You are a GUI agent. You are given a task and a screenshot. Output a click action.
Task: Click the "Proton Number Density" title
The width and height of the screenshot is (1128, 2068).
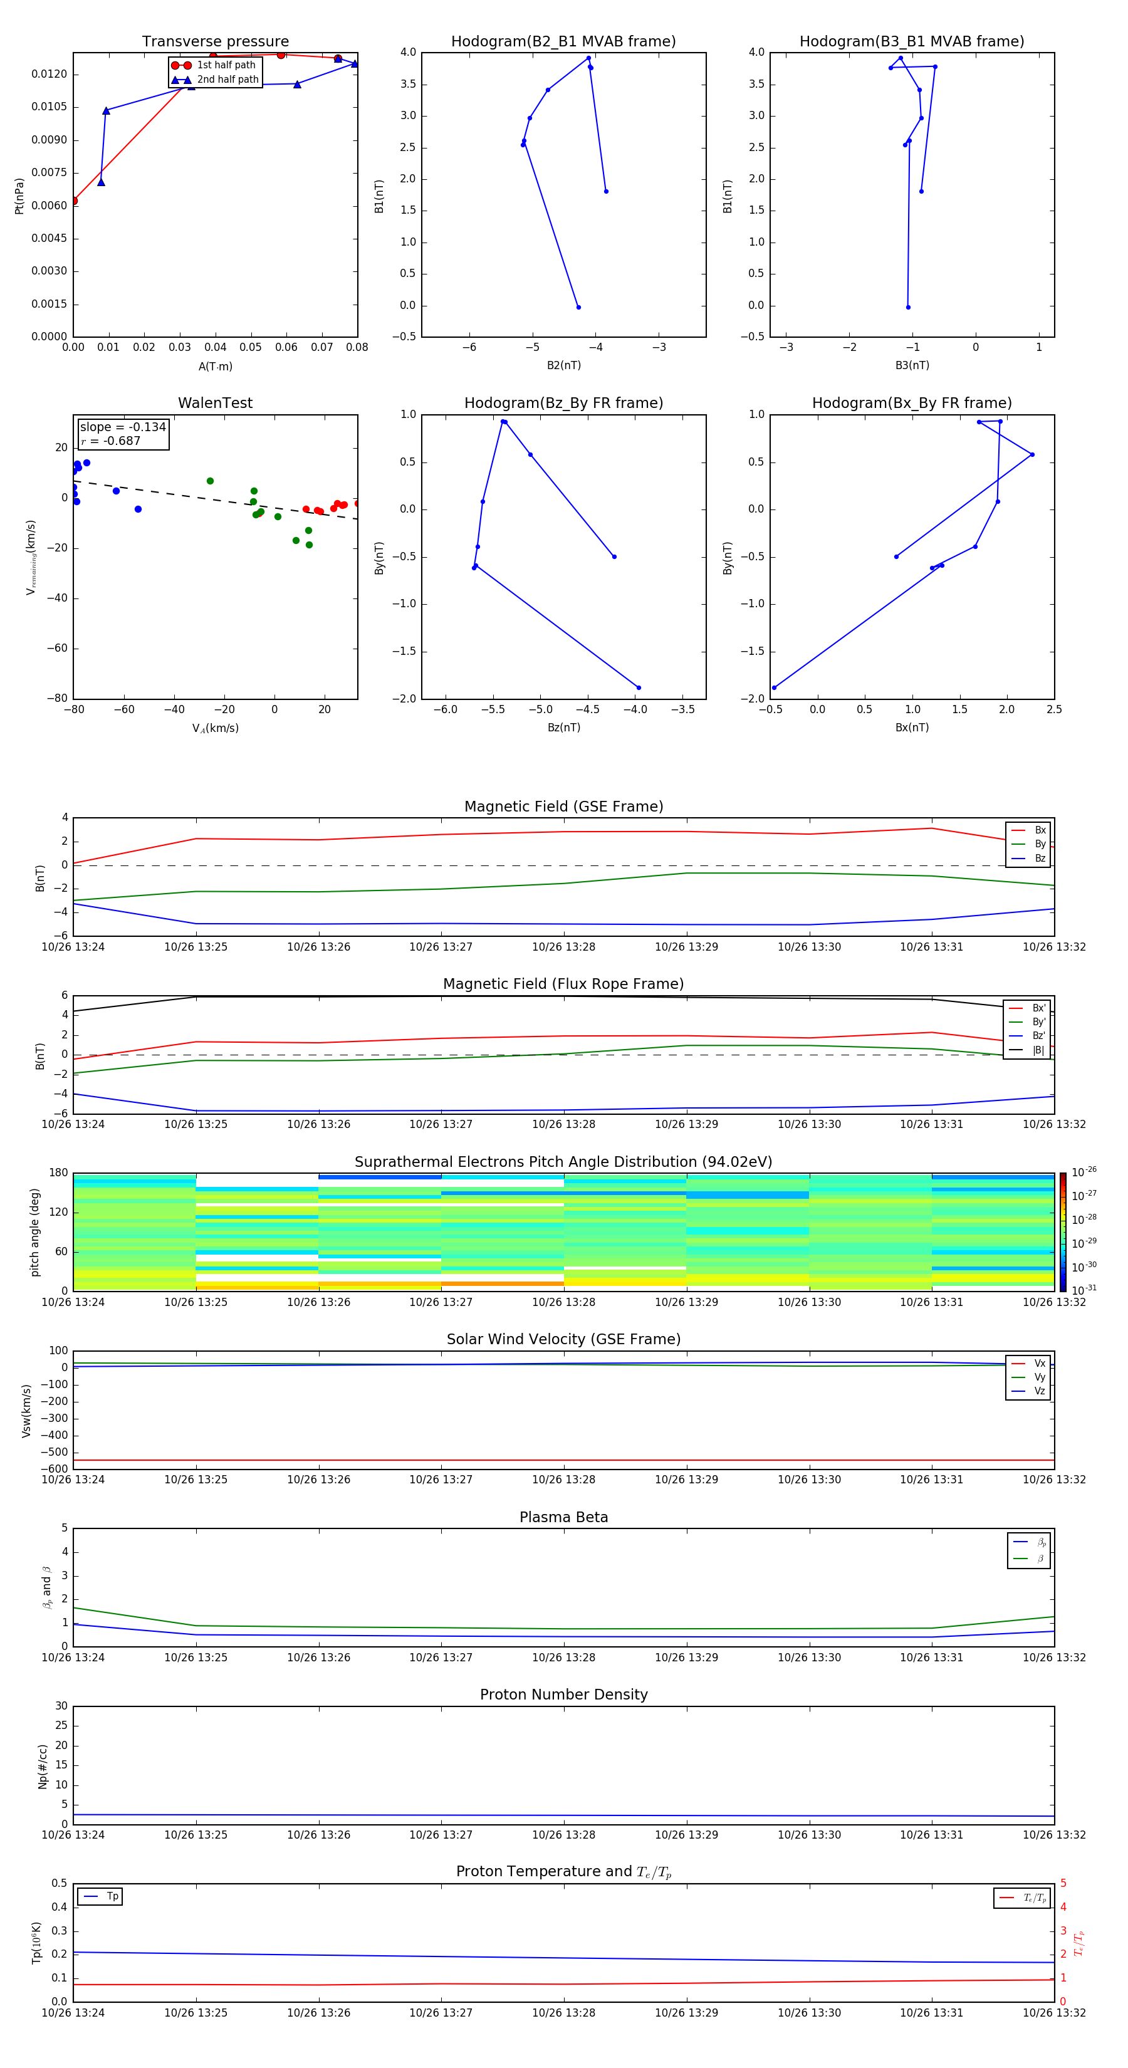tap(563, 1695)
